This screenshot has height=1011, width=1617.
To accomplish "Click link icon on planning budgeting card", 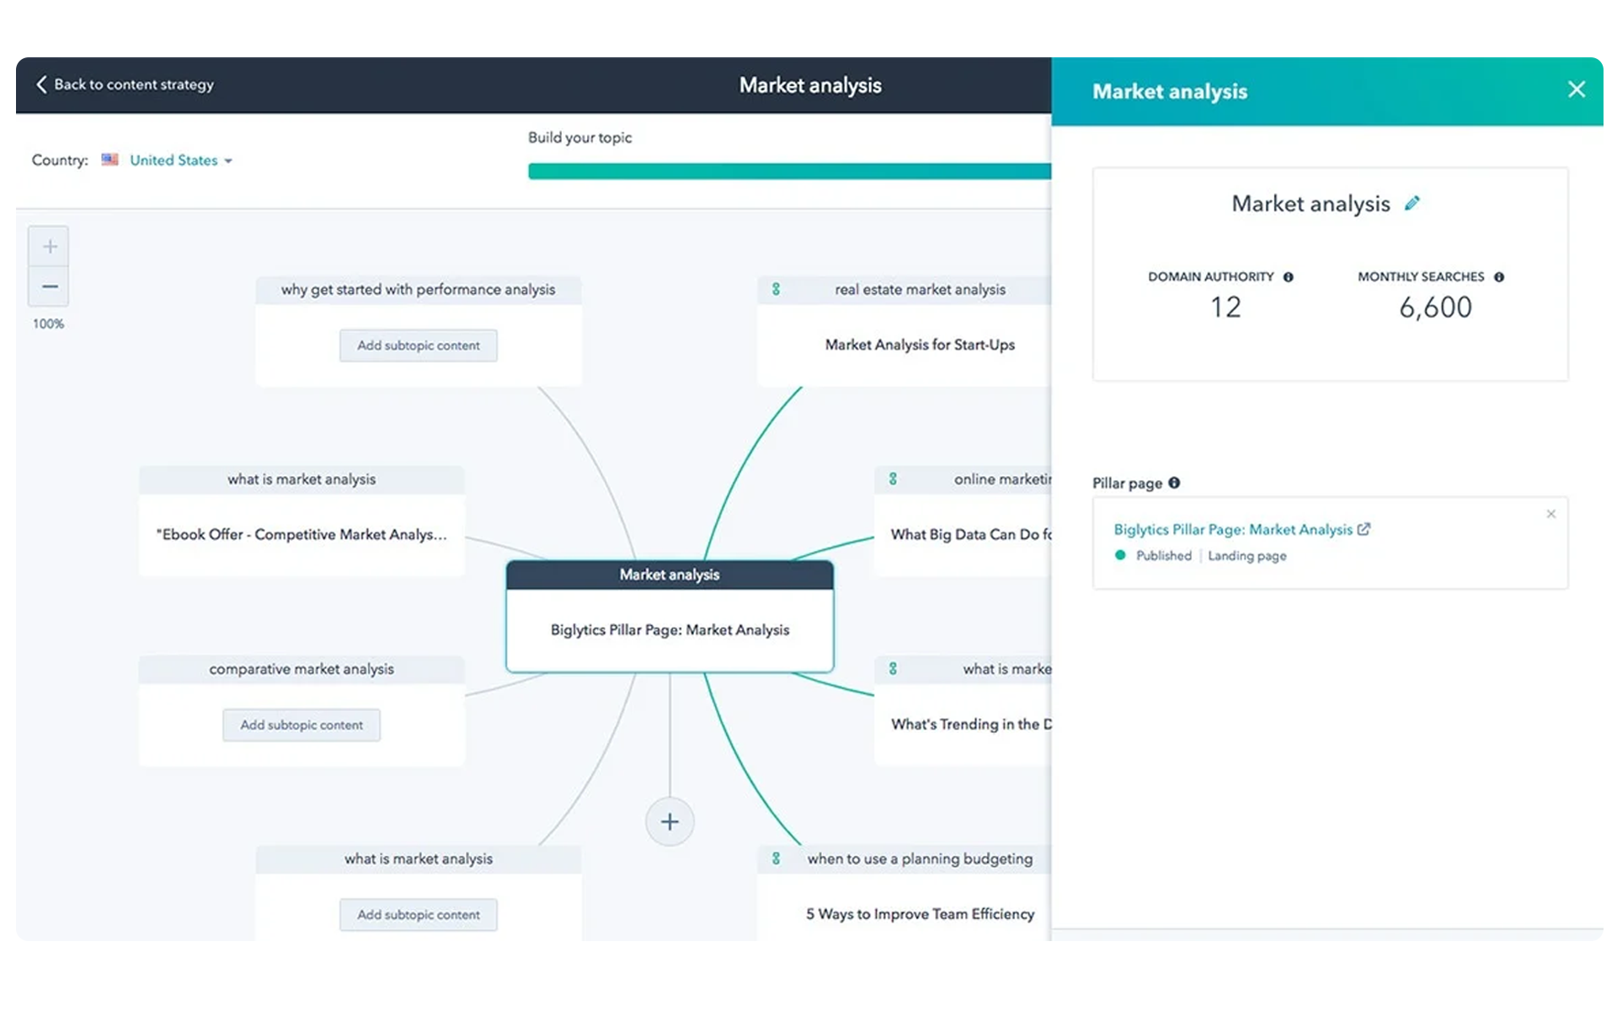I will (x=776, y=859).
